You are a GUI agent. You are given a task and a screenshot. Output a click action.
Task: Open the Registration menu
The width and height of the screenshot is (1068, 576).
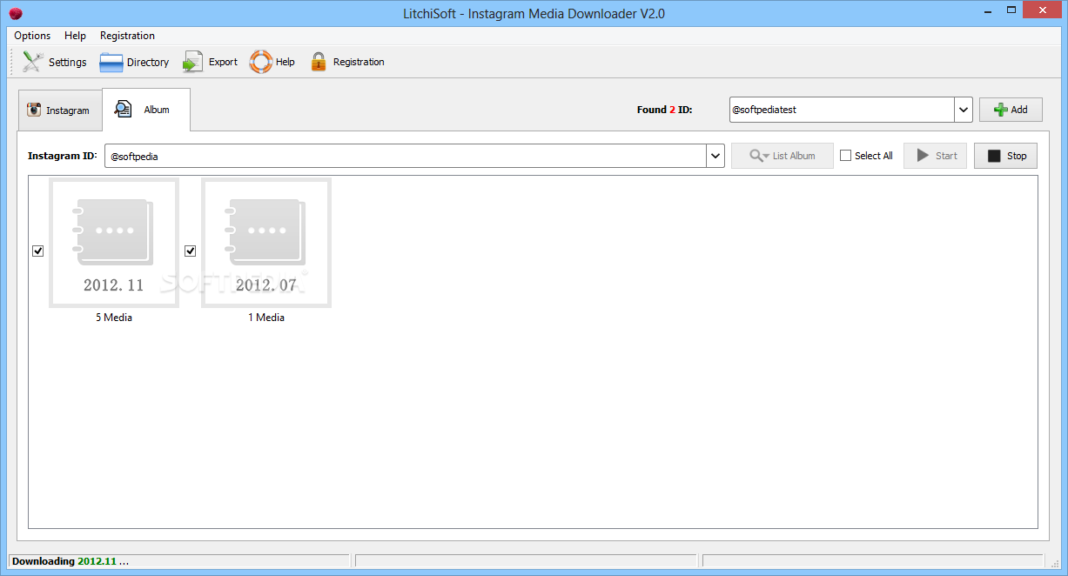(127, 36)
